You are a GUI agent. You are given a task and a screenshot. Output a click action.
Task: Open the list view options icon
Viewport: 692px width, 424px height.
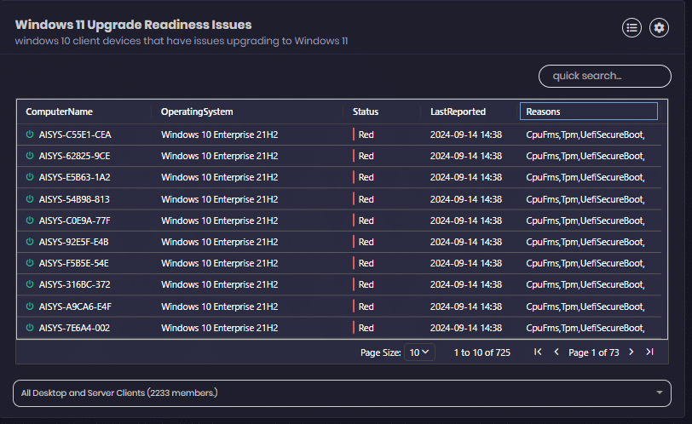click(631, 27)
